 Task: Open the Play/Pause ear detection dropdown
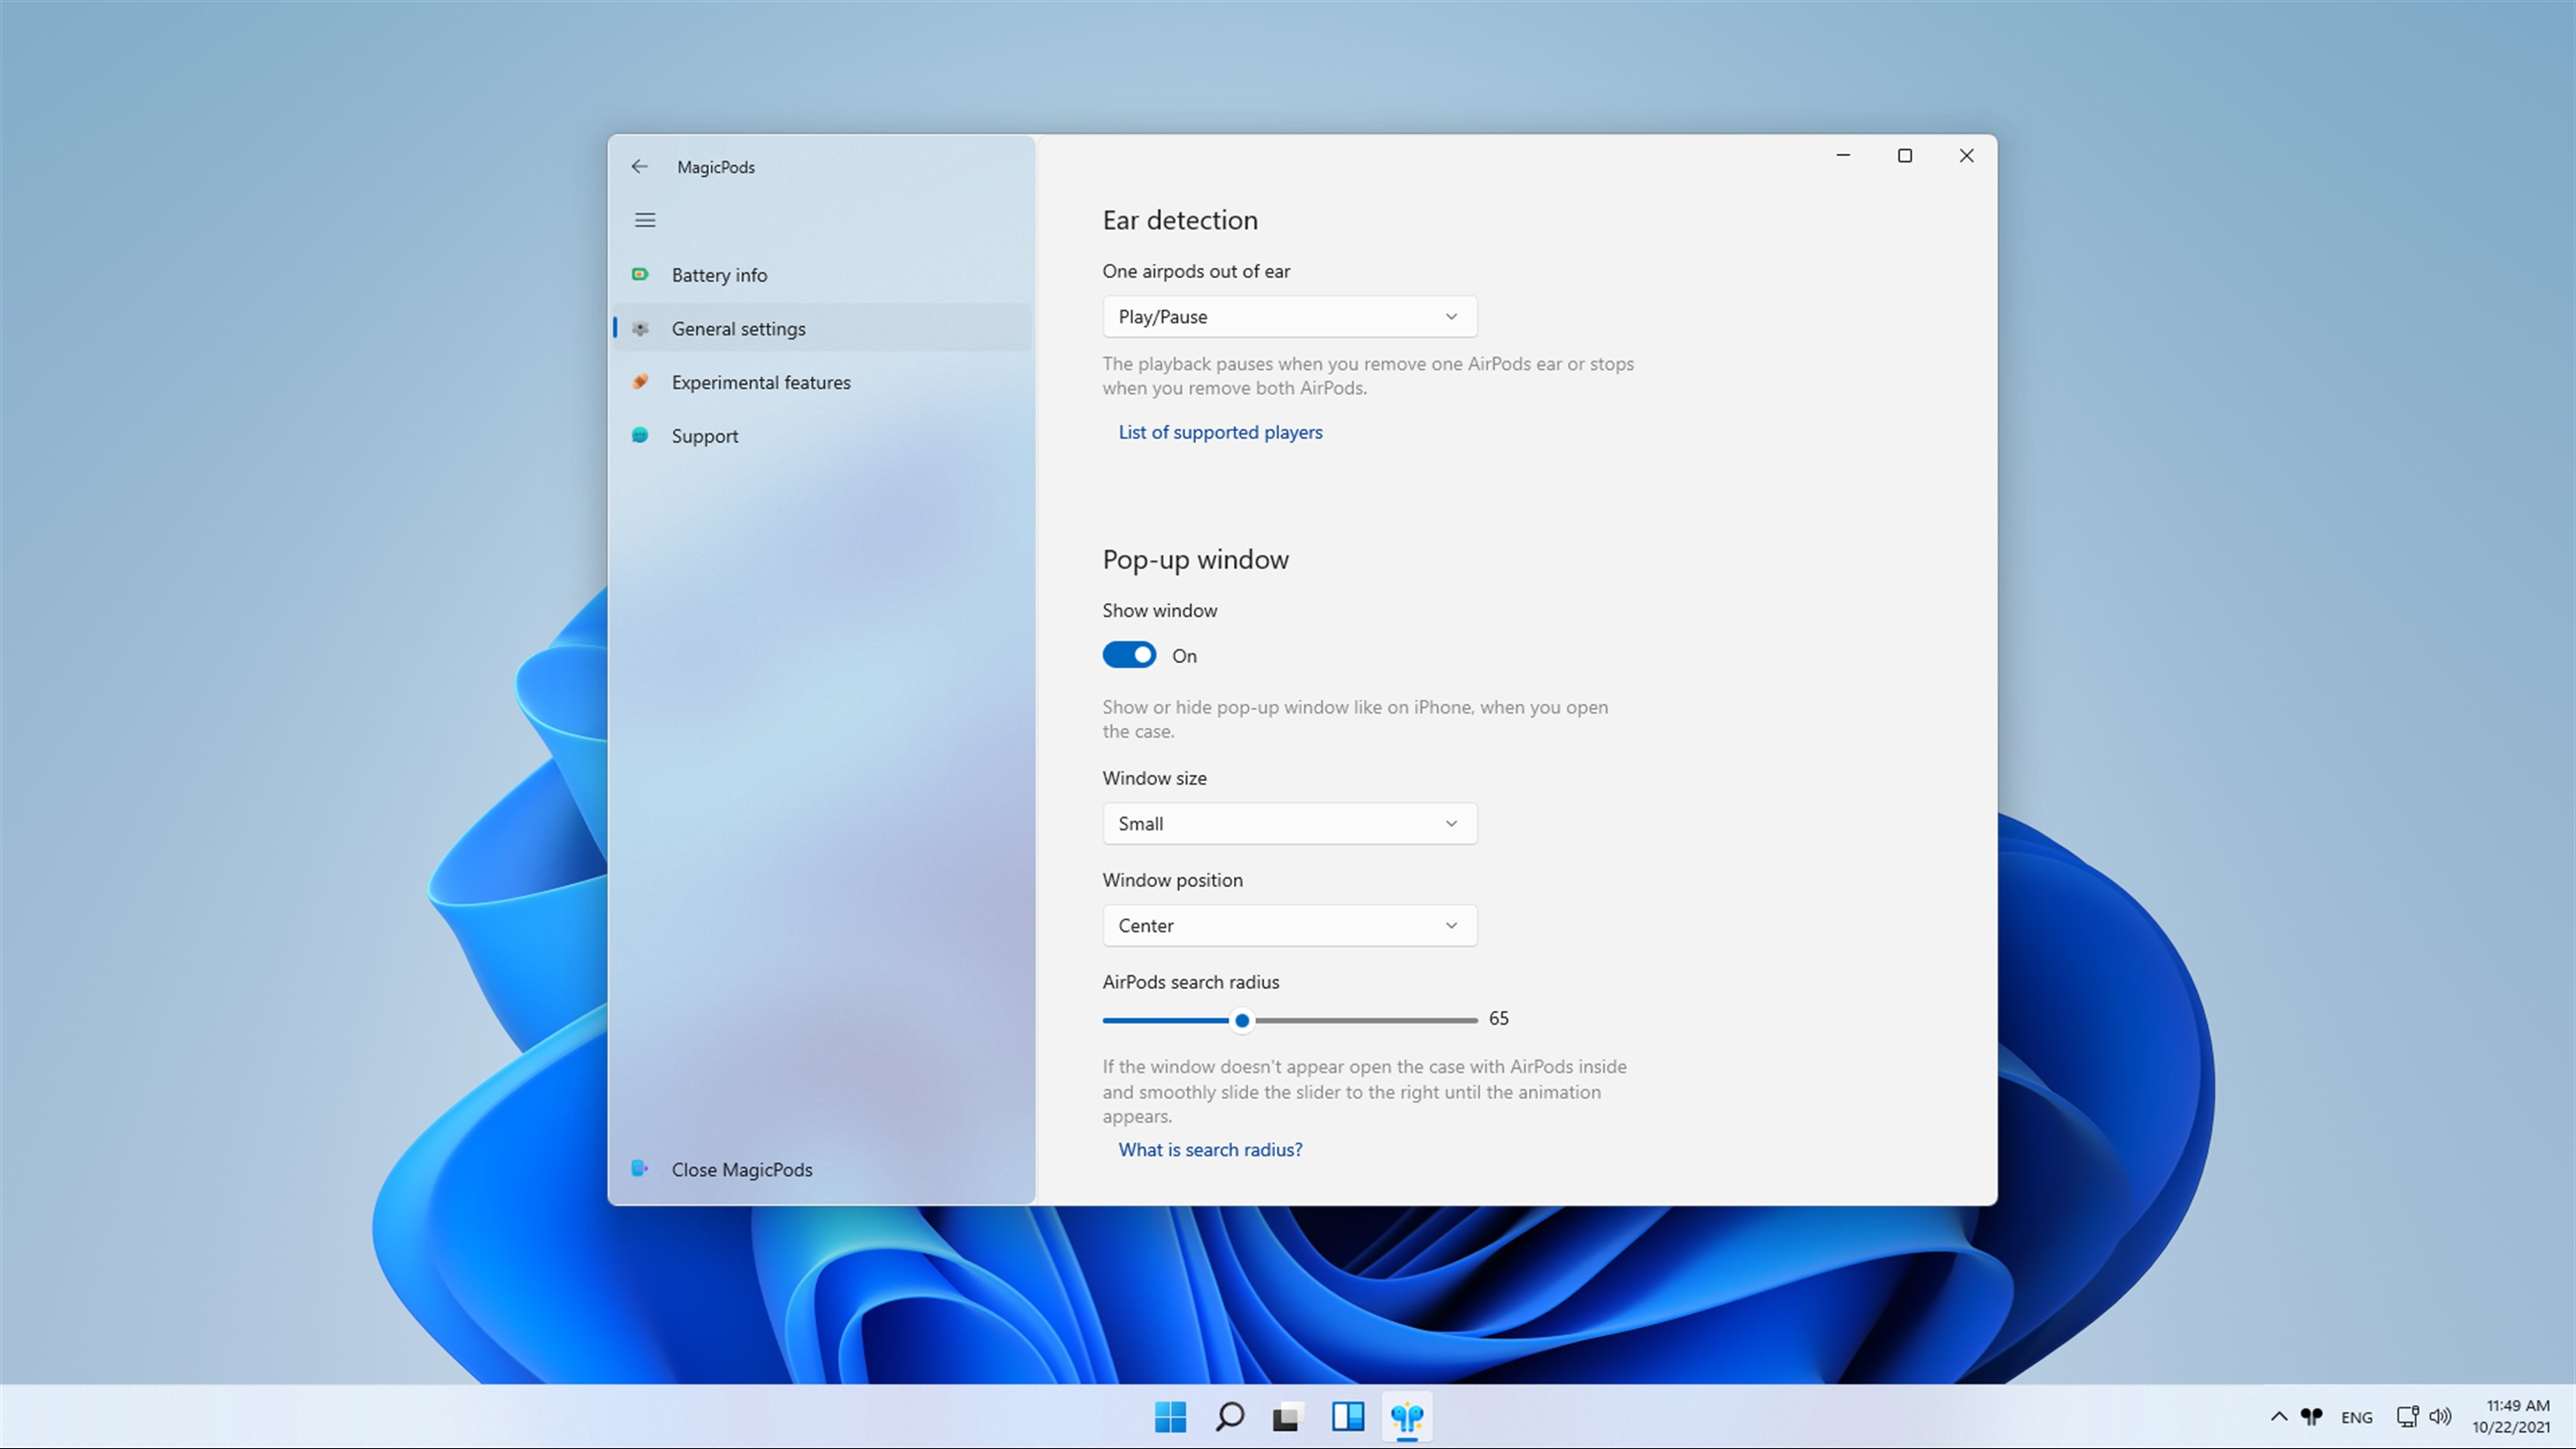point(1289,317)
